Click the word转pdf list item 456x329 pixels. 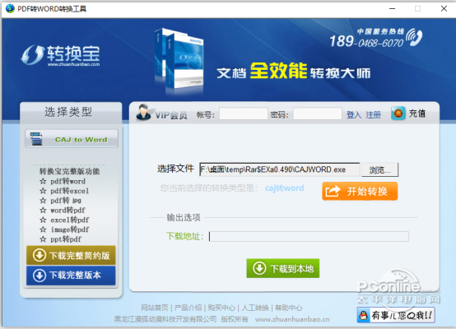point(67,210)
